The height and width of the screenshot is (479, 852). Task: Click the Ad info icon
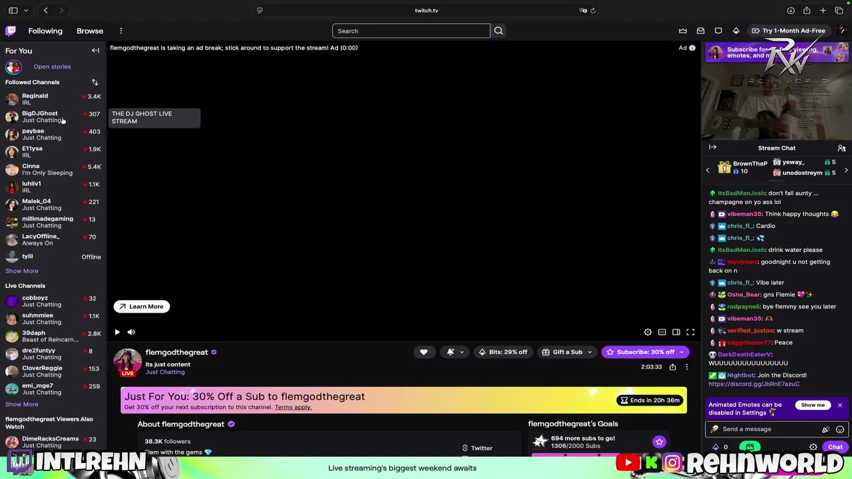(692, 48)
